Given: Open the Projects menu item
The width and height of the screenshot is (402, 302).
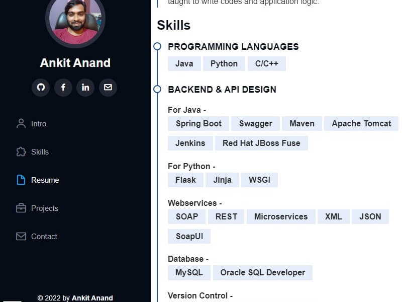Looking at the screenshot, I should pyautogui.click(x=45, y=208).
